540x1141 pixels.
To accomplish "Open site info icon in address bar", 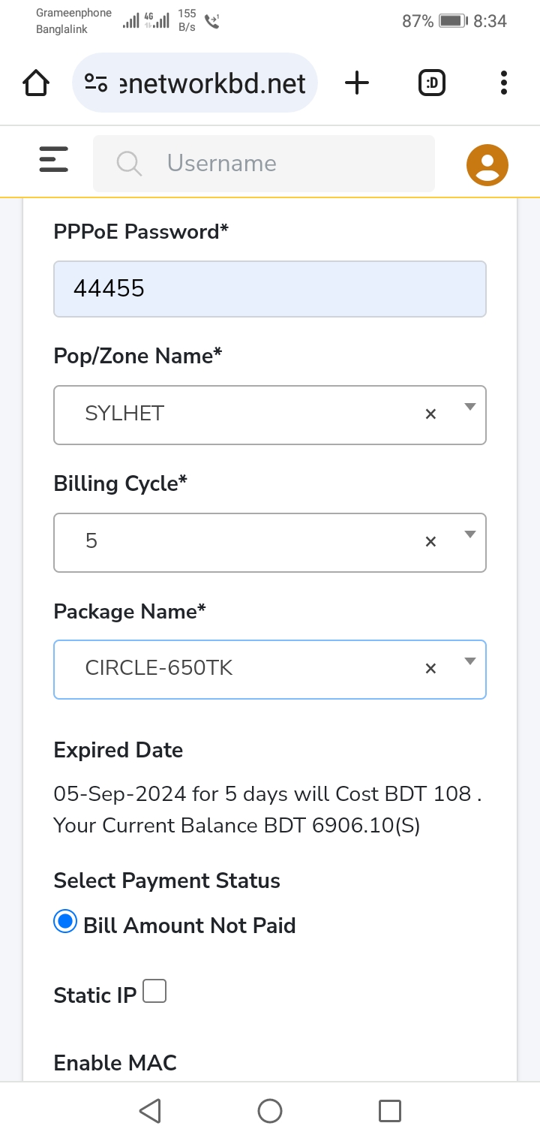I will [x=95, y=83].
